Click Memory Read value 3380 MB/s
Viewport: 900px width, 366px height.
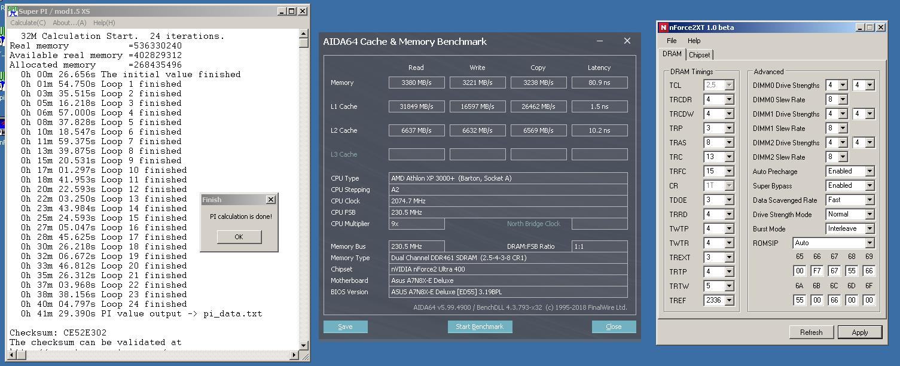click(416, 83)
